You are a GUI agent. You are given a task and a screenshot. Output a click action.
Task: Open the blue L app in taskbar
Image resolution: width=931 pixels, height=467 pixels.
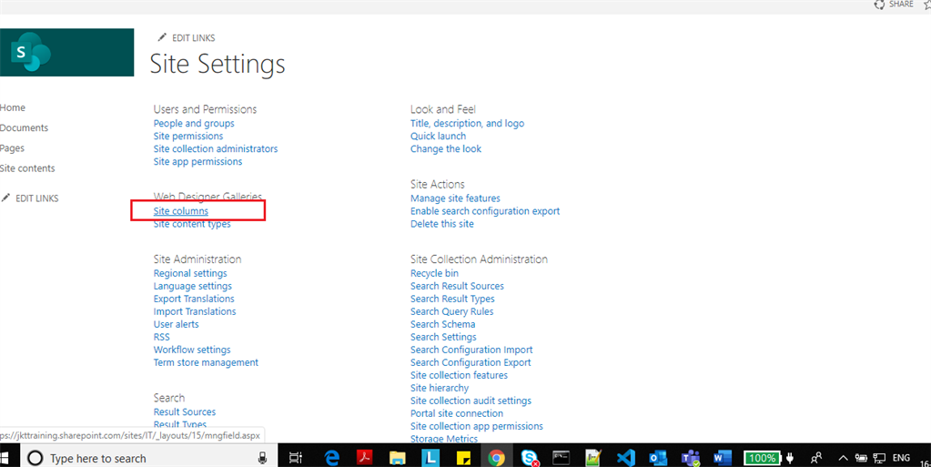point(430,458)
